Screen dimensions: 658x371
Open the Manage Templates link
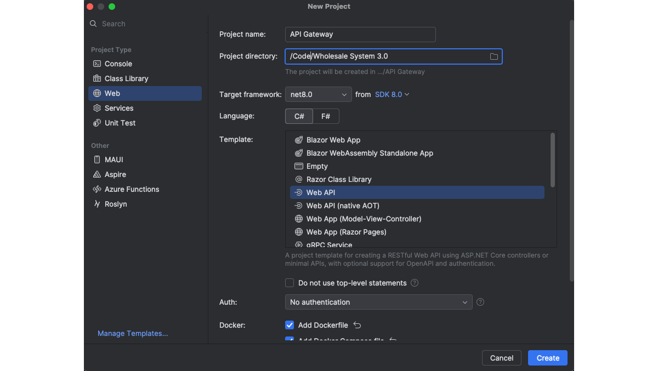[133, 333]
